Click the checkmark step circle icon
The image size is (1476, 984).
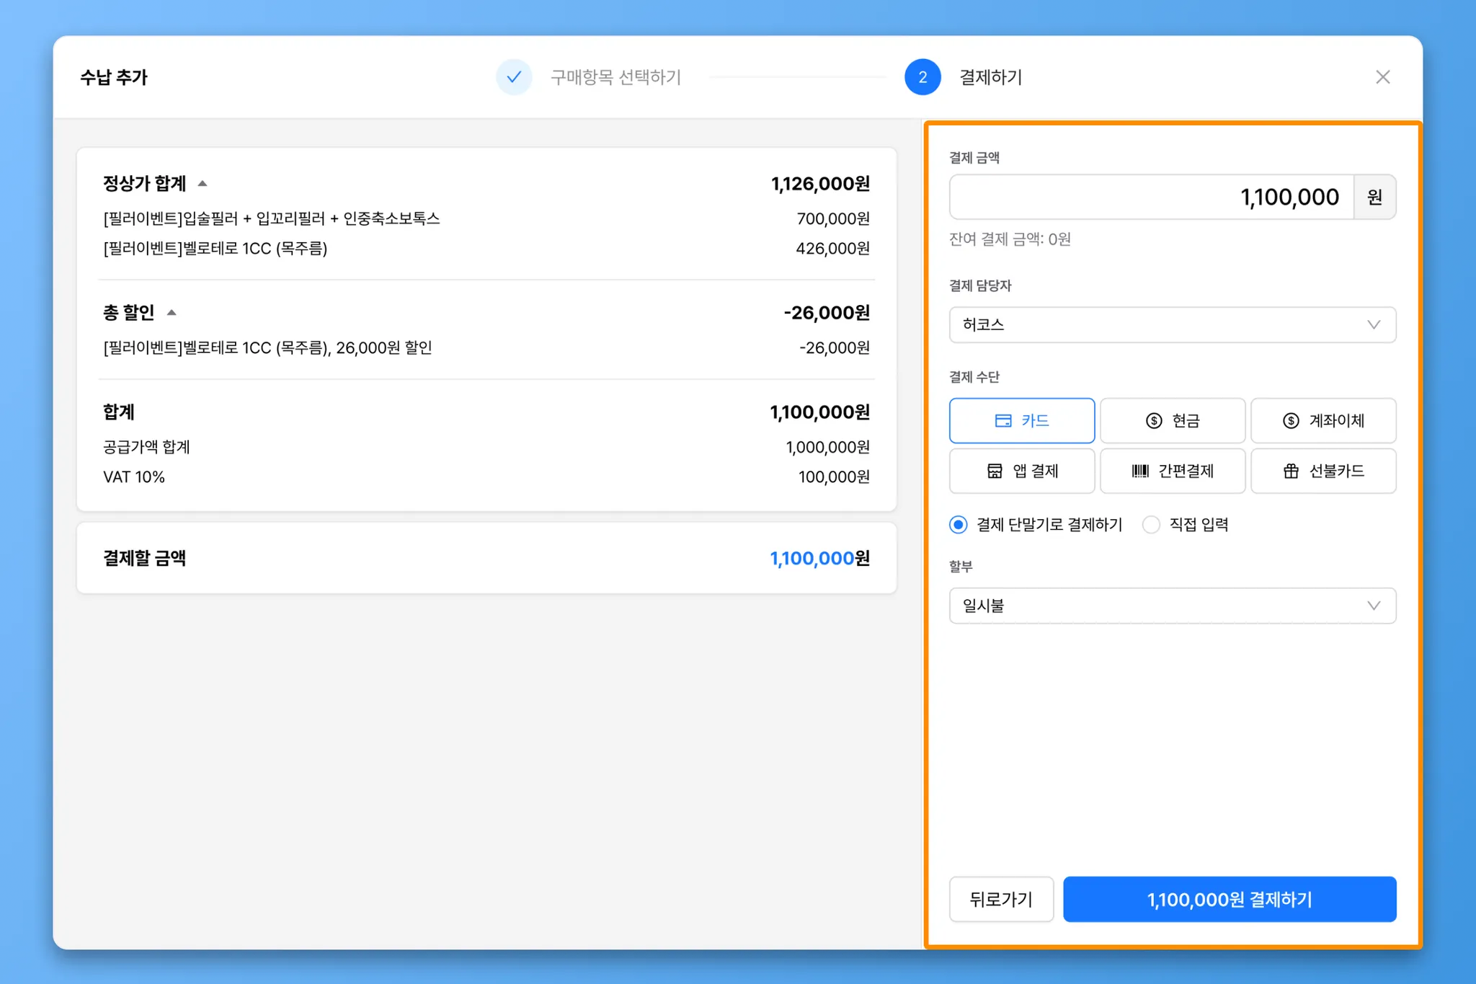pos(514,77)
